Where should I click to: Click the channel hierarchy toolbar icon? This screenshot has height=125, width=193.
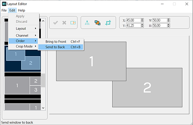coord(87,23)
